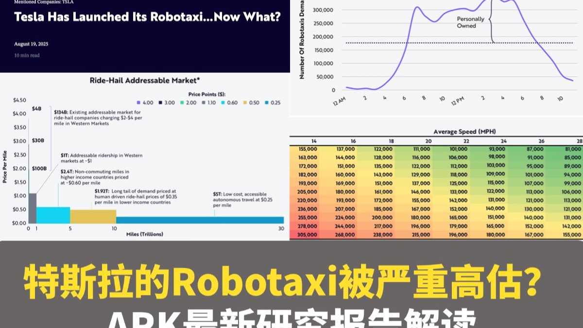Click the '$4B' label on the bar chart
The image size is (583, 328).
[x=37, y=109]
